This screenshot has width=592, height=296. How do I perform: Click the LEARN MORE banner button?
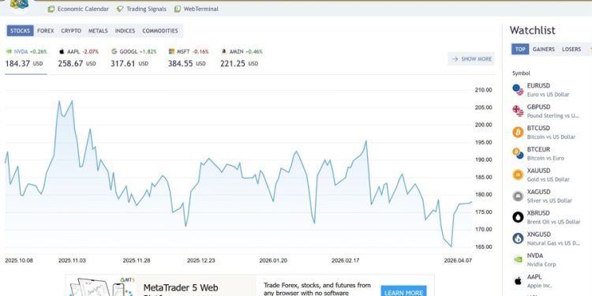pos(403,292)
